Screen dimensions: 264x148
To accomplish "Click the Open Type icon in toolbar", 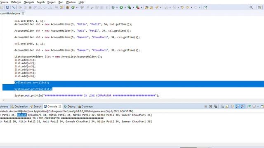I will (146, 7).
